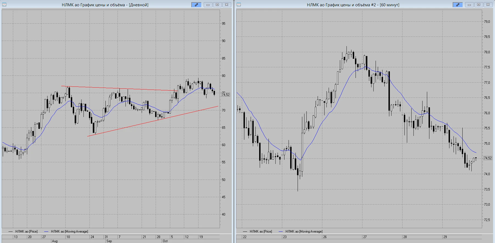Click the title bar text of the #2 60 минут chart
The width and height of the screenshot is (495, 243).
point(353,5)
